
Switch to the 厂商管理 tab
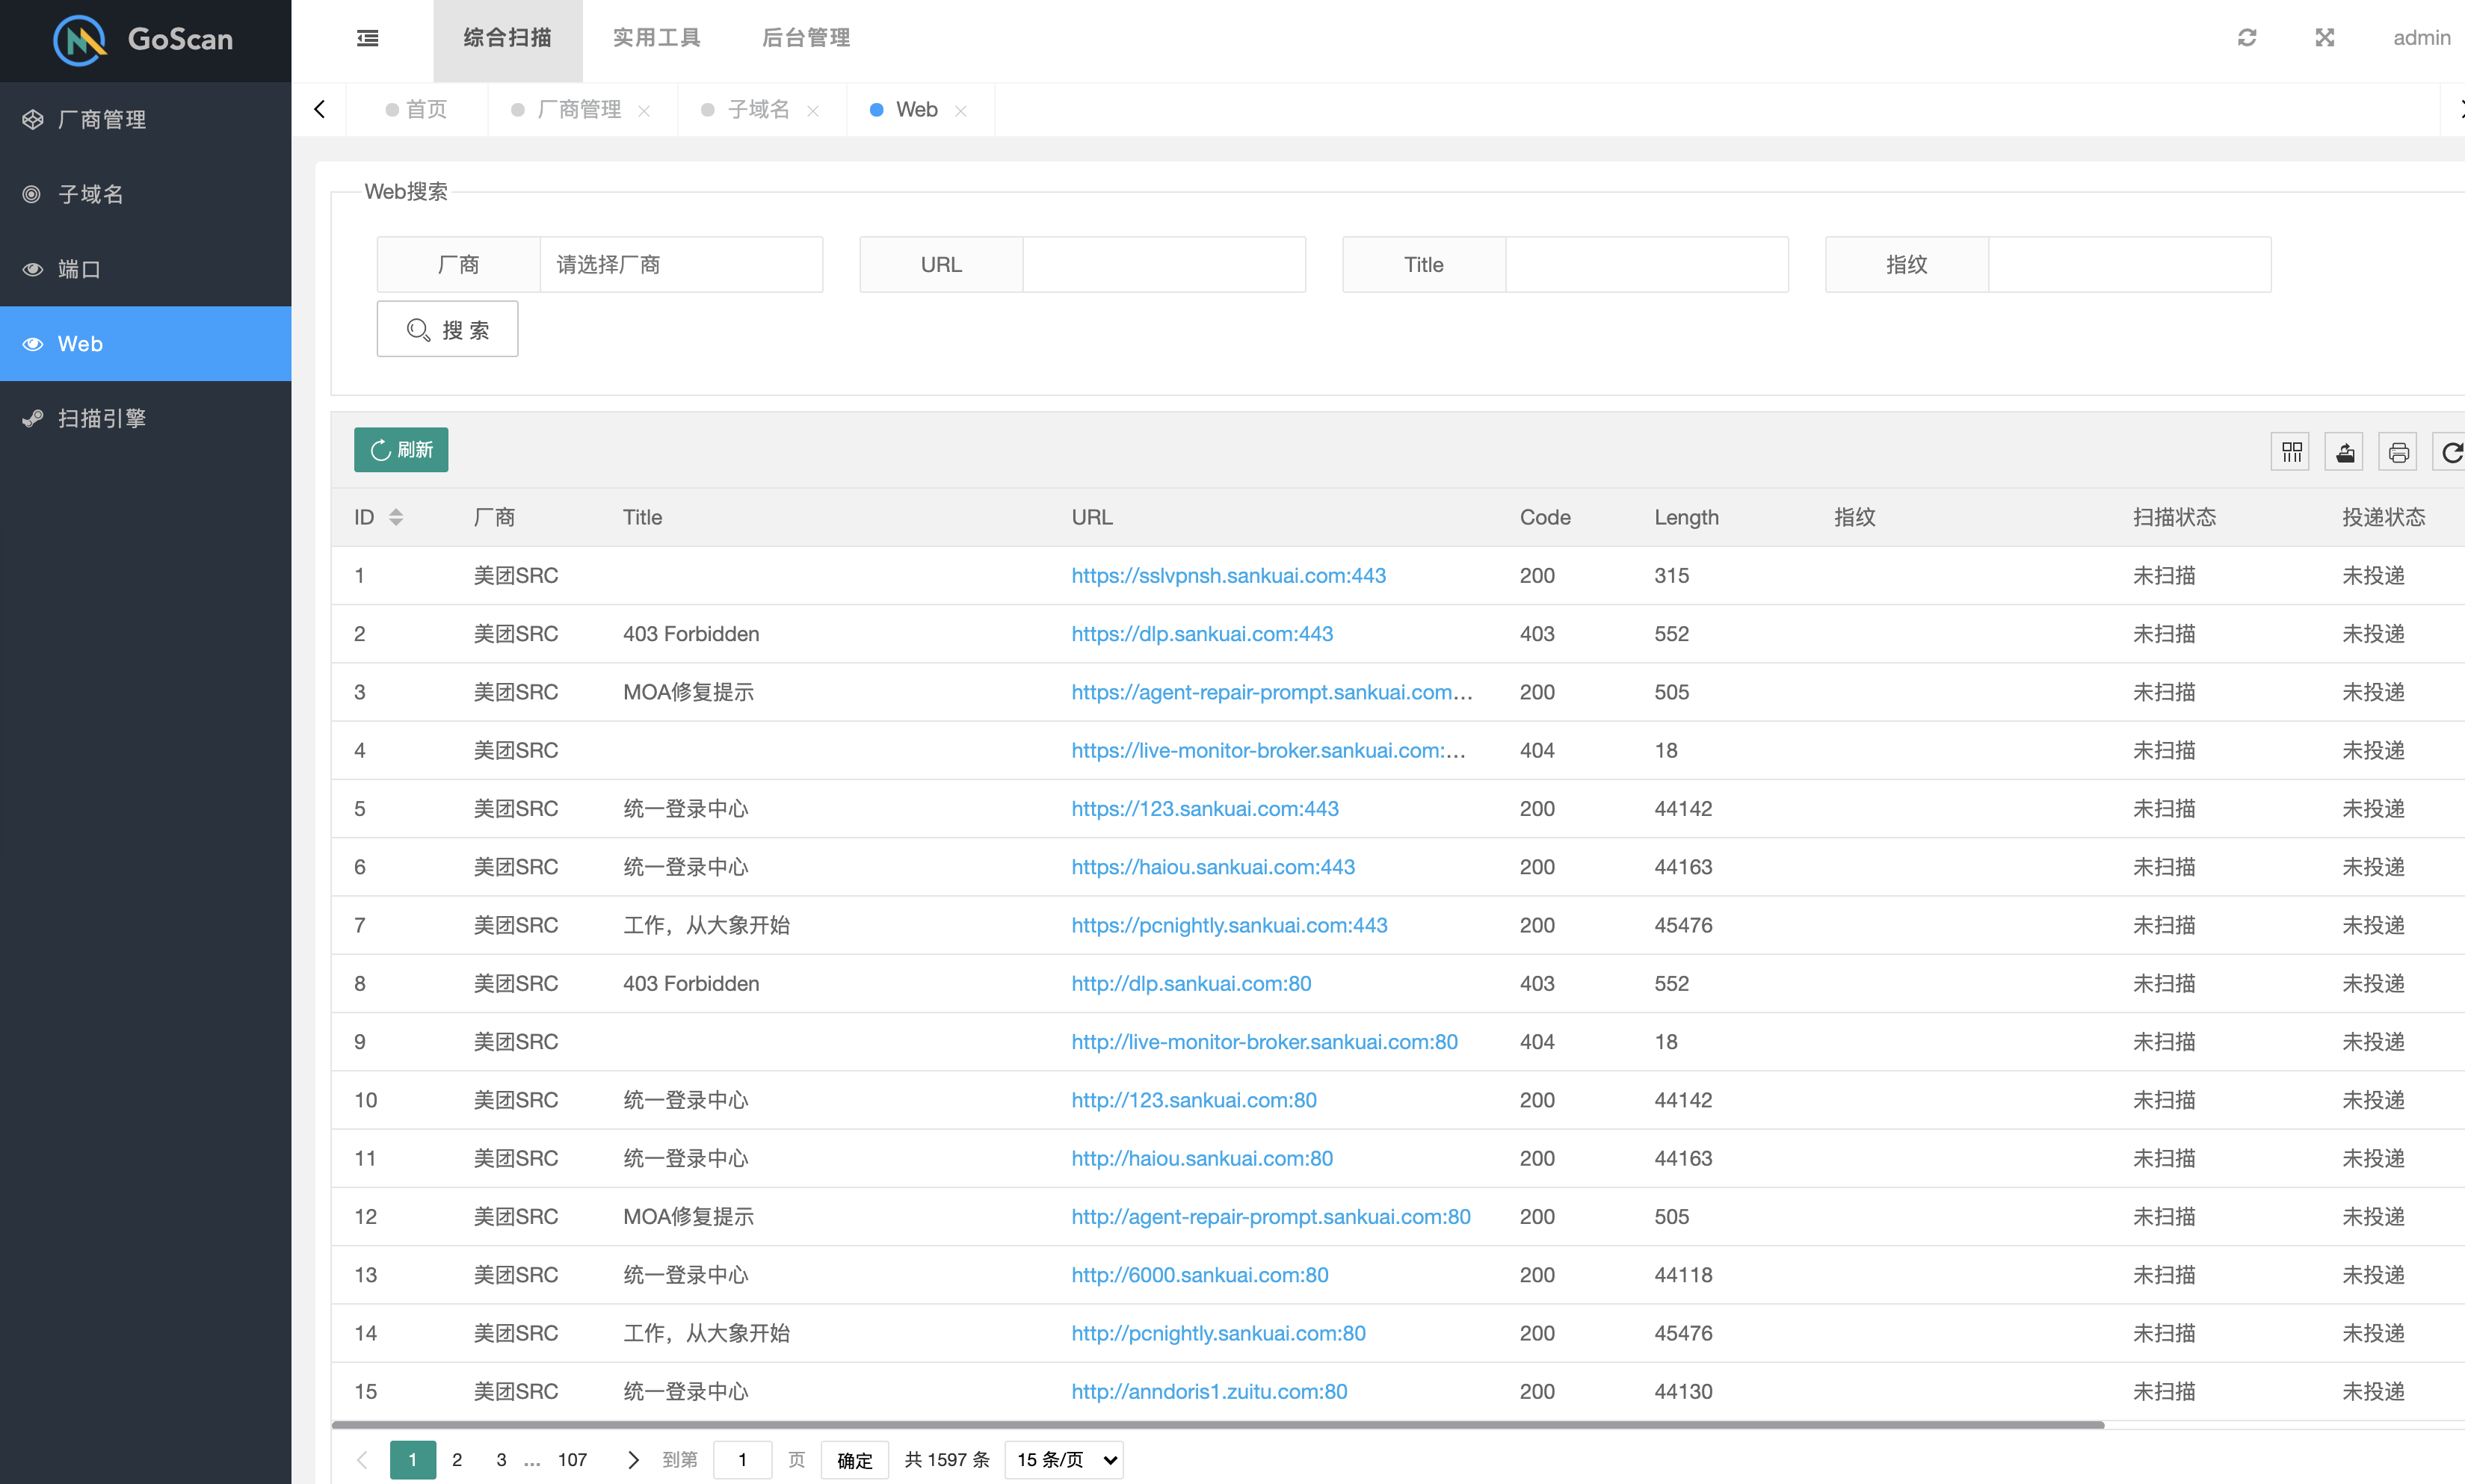pos(579,110)
